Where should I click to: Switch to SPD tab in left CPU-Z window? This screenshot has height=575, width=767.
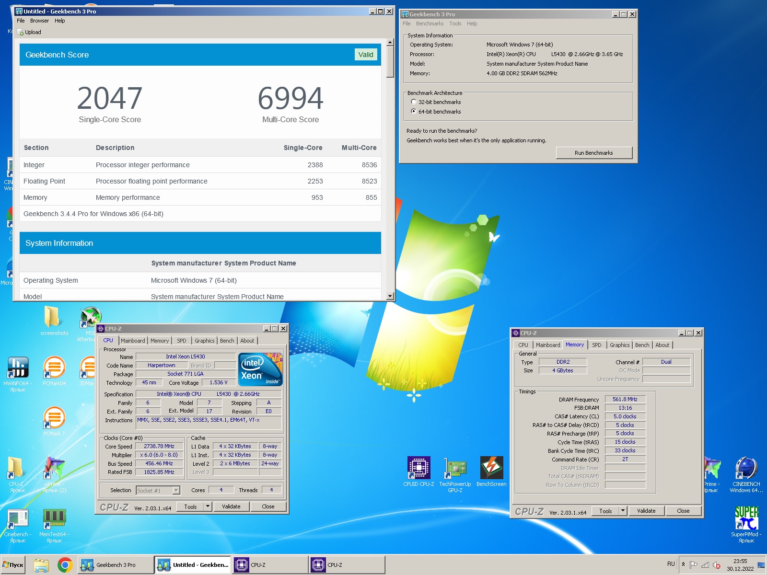click(x=181, y=341)
